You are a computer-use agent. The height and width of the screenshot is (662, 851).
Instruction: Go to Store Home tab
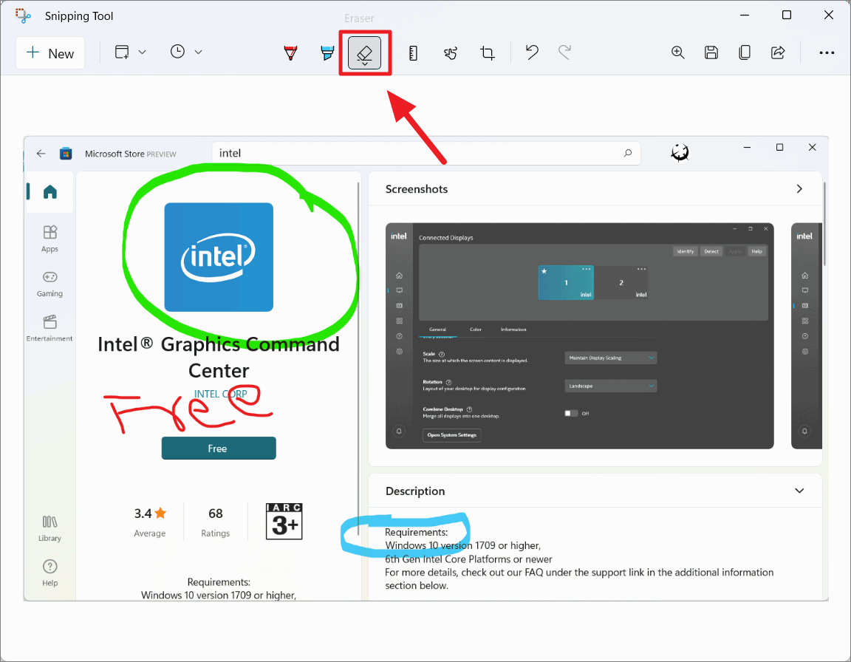(x=50, y=191)
